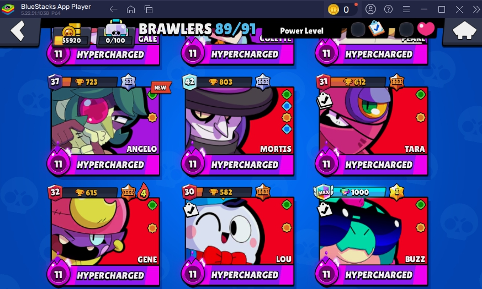
Task: Open BlueStacks account profile icon
Action: tap(370, 9)
